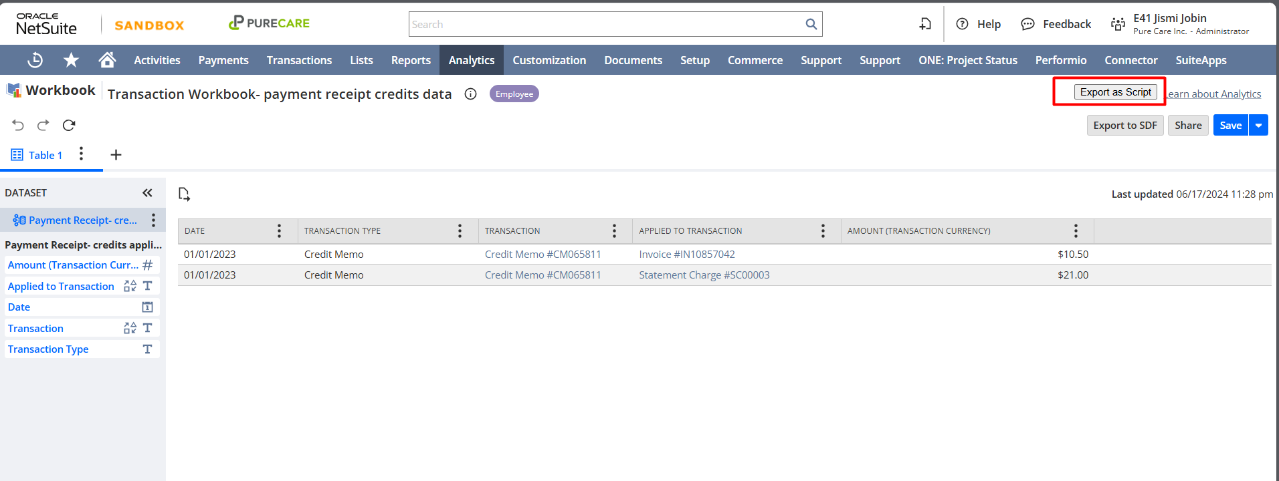Click the Recent Records history icon
Screen dimensions: 1279x481
(35, 60)
